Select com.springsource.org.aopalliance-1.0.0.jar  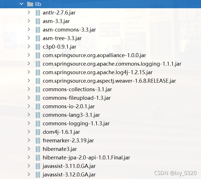(94, 55)
